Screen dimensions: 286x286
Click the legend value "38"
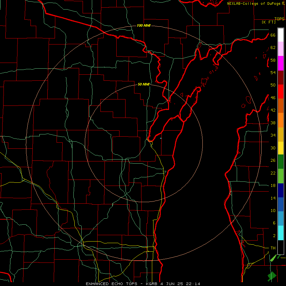(273, 123)
